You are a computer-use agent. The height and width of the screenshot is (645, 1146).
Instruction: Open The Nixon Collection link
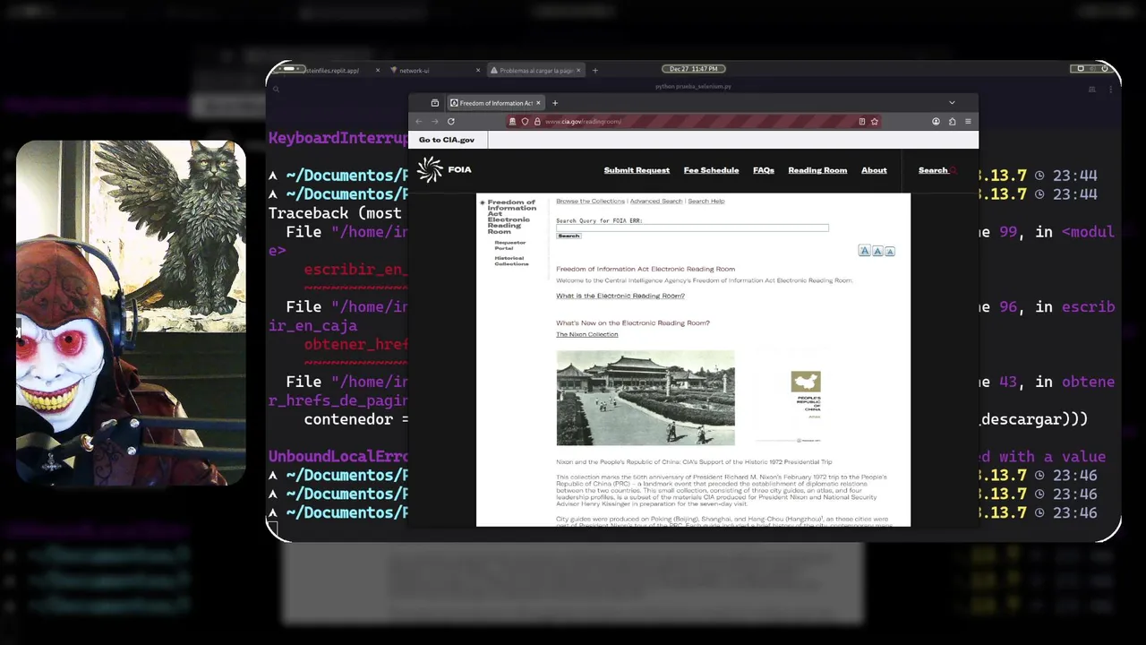[586, 334]
